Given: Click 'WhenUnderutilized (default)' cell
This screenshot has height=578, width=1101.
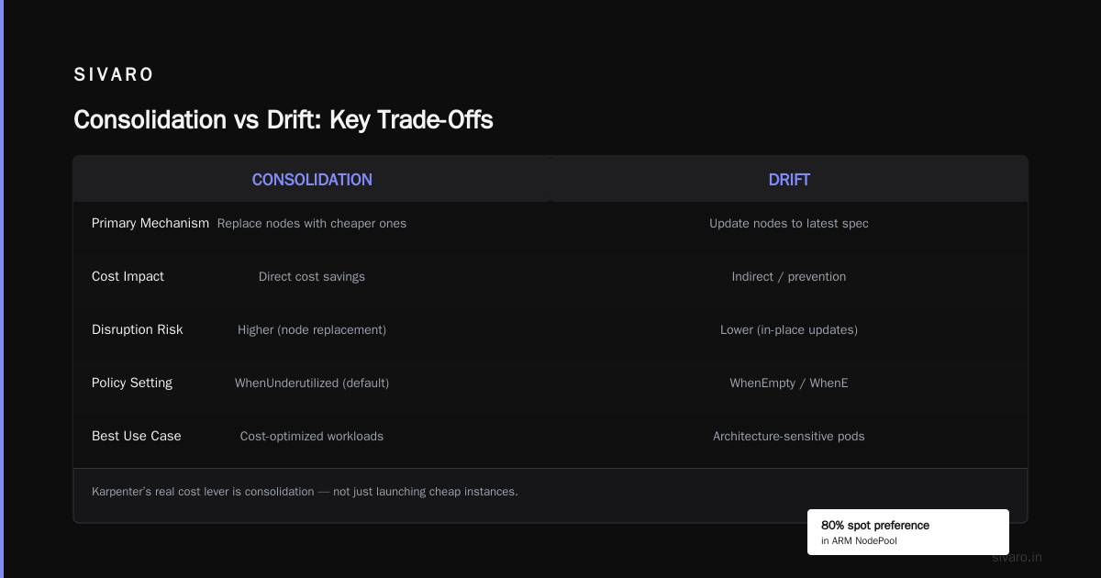Looking at the screenshot, I should [x=312, y=383].
